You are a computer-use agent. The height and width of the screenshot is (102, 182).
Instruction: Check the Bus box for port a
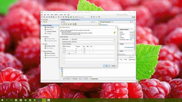pos(84,48)
